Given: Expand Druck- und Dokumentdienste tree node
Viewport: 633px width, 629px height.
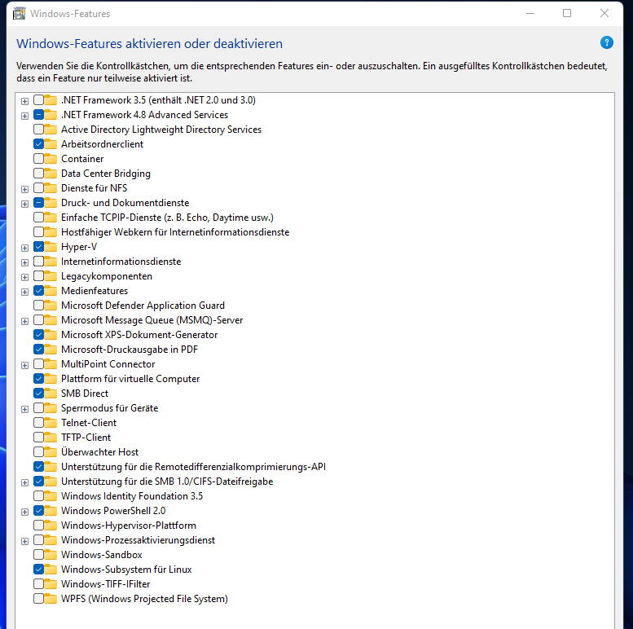Looking at the screenshot, I should pos(24,204).
